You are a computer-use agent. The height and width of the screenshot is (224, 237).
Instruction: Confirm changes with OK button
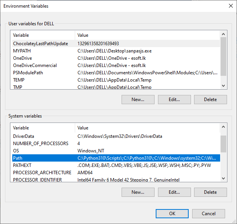172,214
